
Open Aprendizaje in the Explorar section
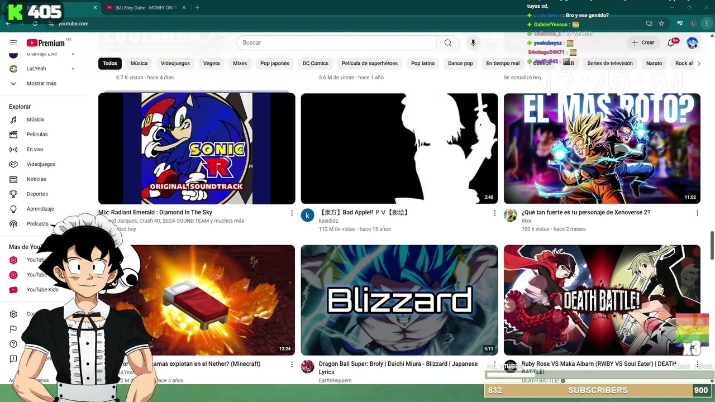pos(41,209)
